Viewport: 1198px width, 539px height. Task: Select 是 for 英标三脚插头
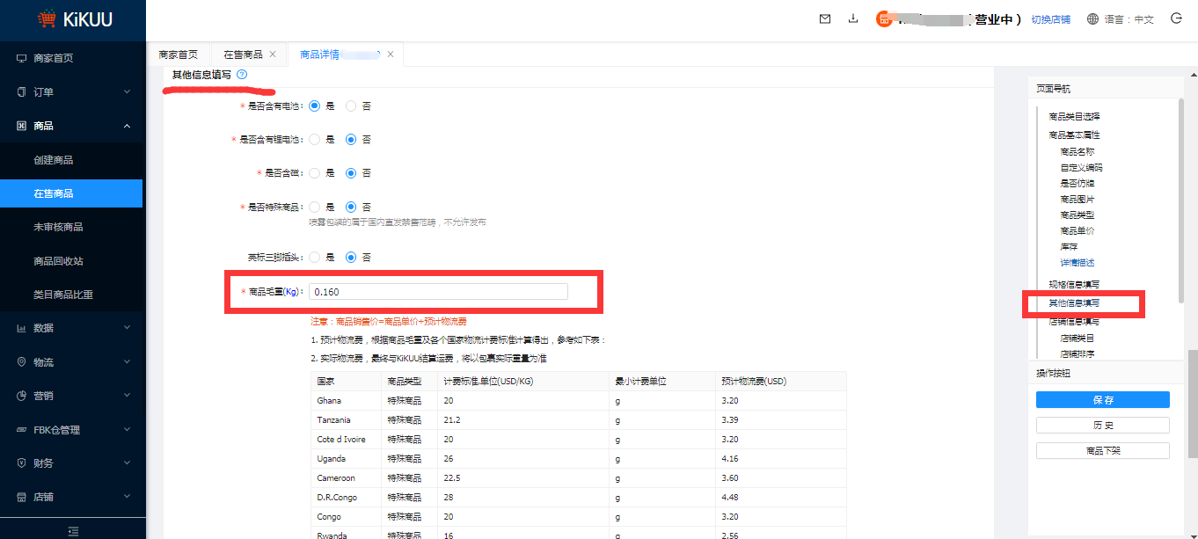pyautogui.click(x=314, y=258)
